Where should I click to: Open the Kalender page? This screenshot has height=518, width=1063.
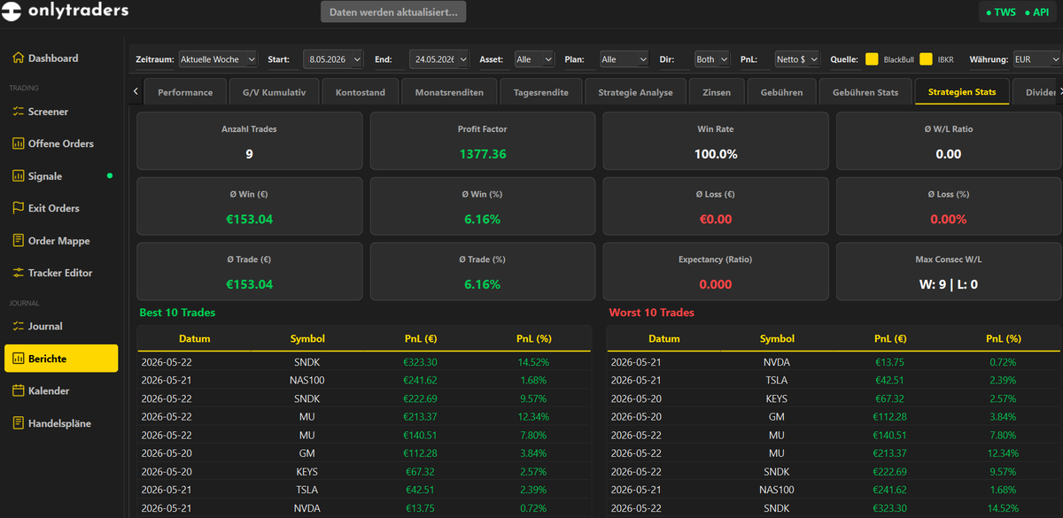tap(61, 390)
